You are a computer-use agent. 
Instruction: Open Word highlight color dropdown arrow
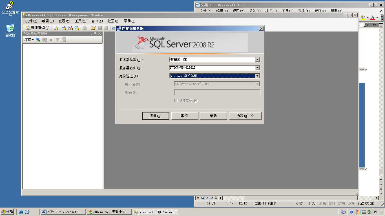tap(368, 18)
